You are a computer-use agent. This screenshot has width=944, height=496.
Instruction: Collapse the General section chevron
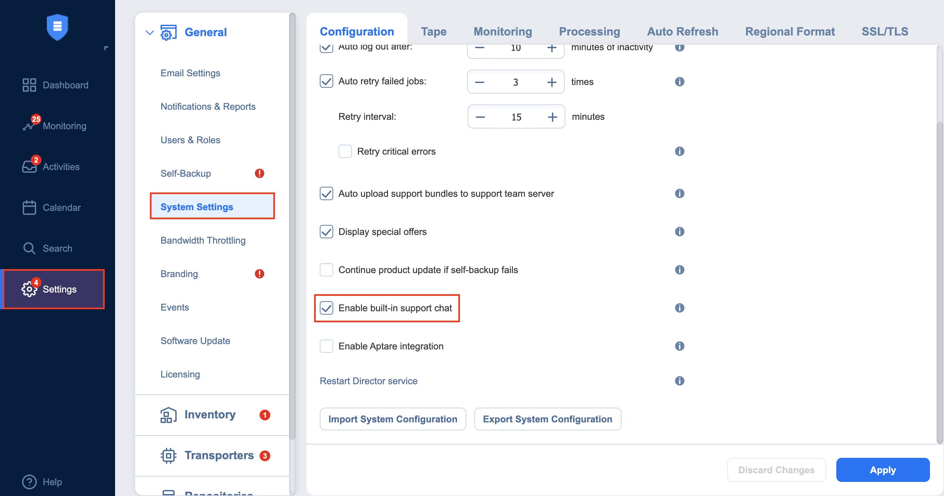150,32
